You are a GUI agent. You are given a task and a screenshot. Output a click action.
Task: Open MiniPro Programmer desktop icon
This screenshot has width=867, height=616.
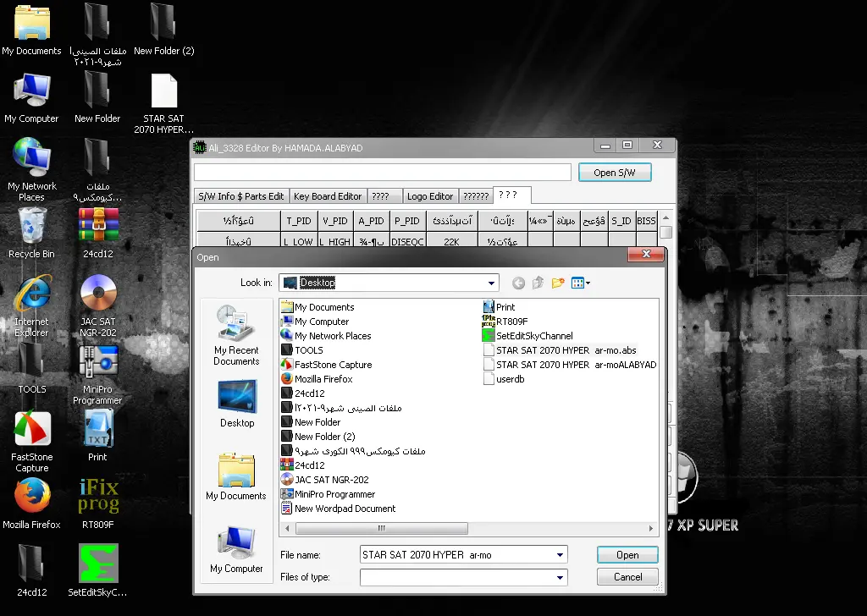pyautogui.click(x=98, y=376)
